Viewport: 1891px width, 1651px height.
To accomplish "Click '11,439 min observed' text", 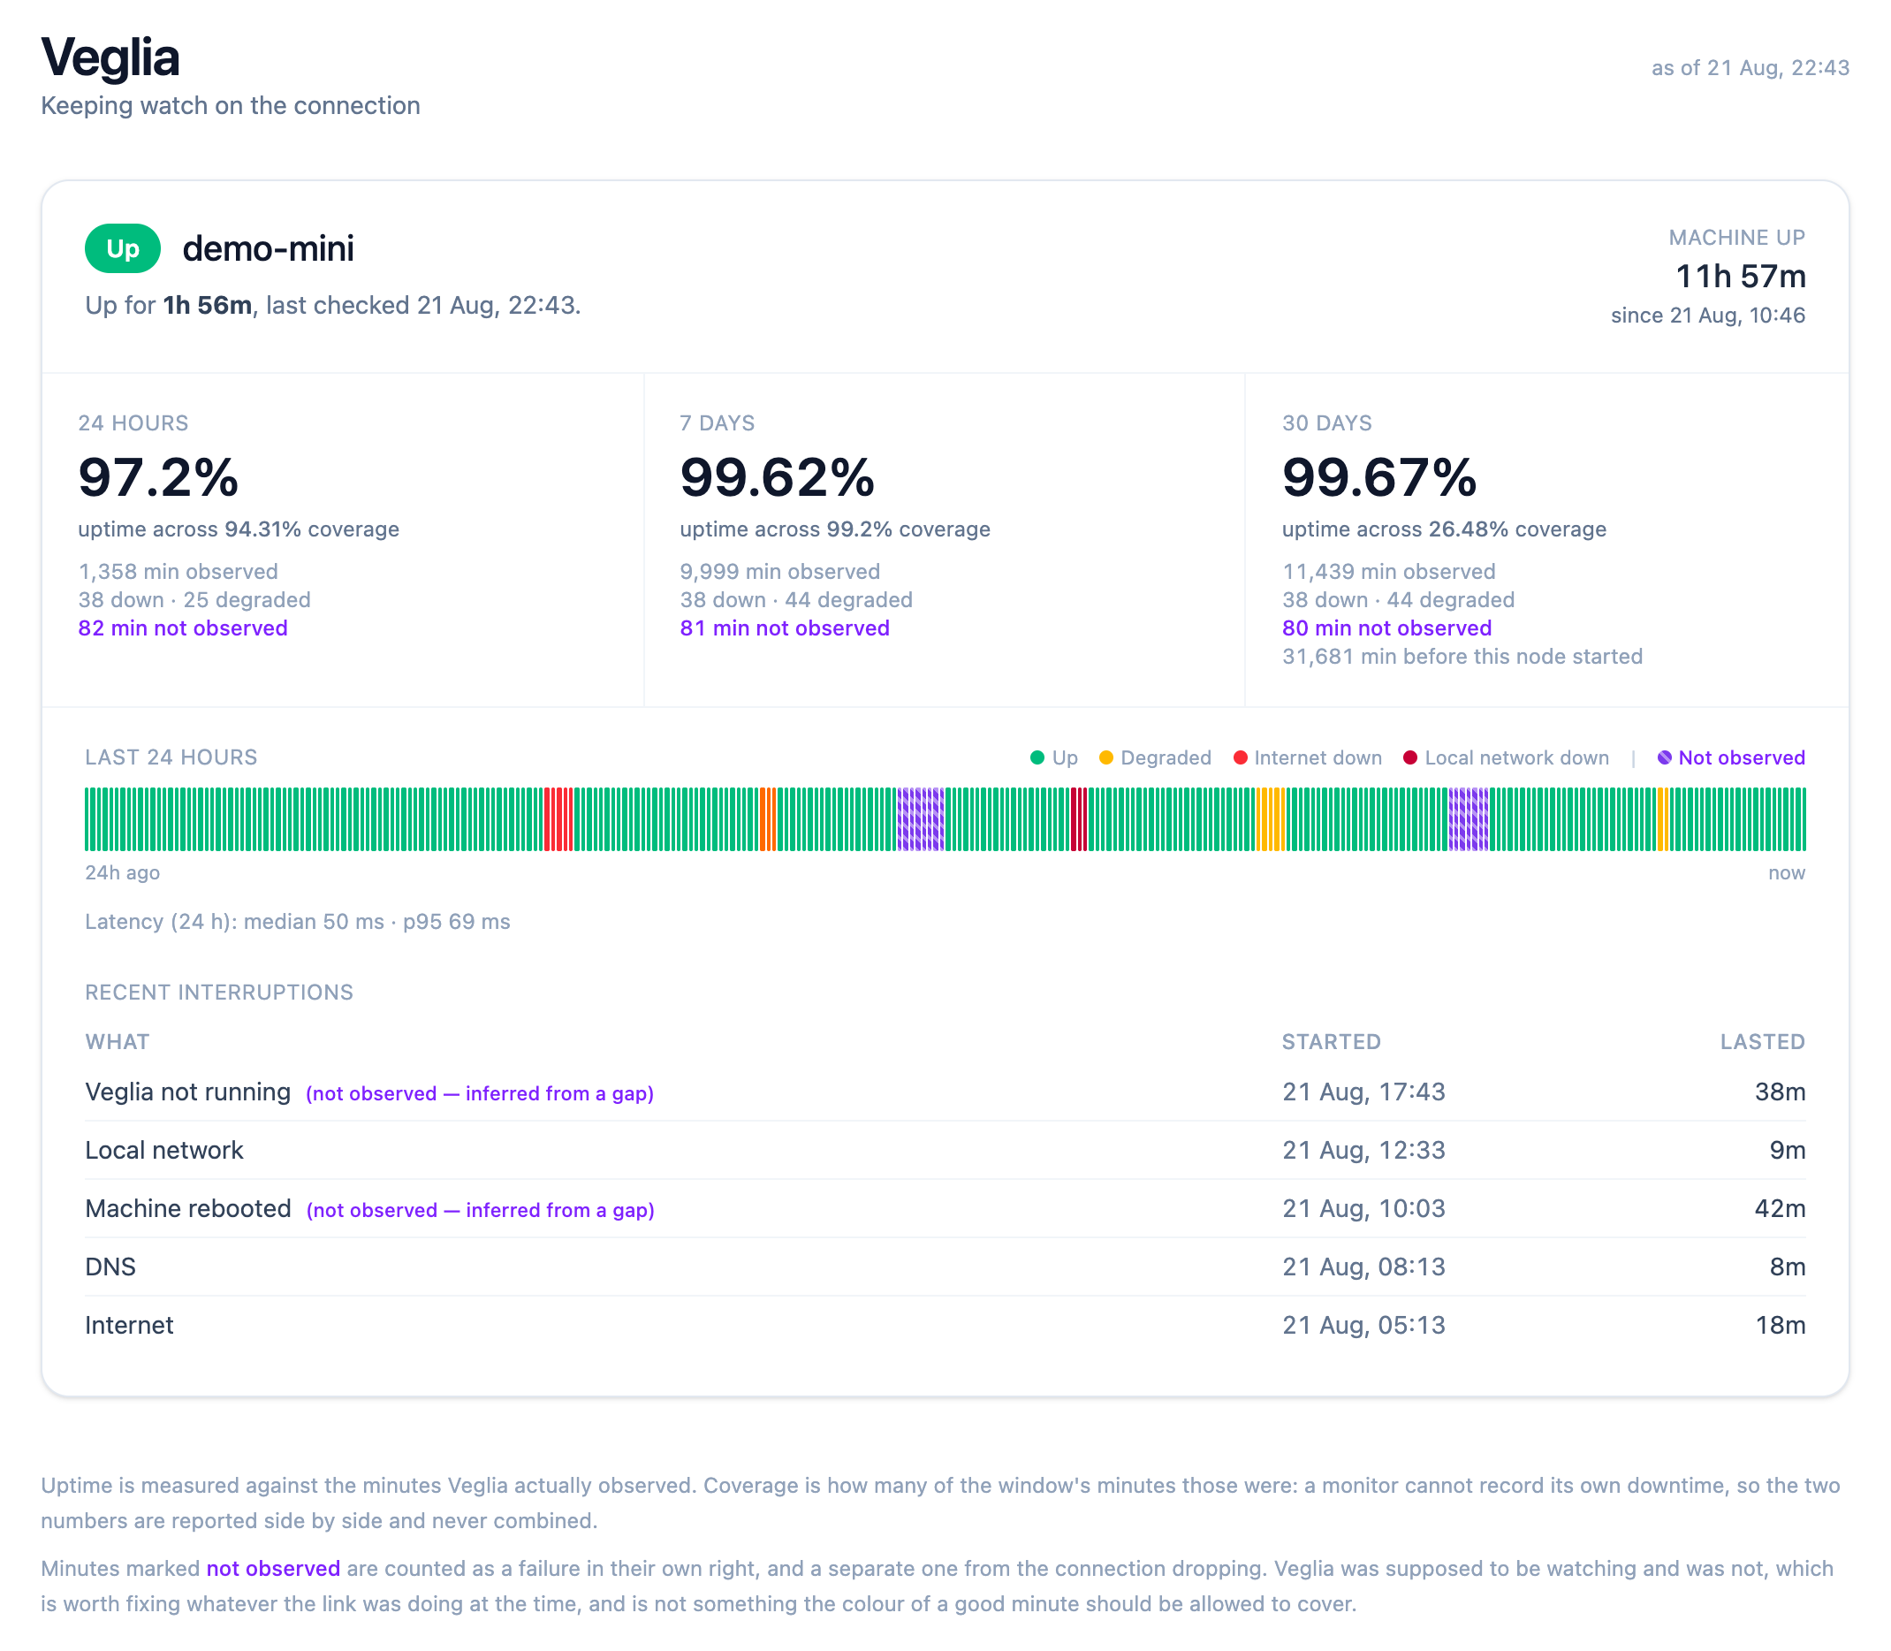I will [x=1389, y=571].
